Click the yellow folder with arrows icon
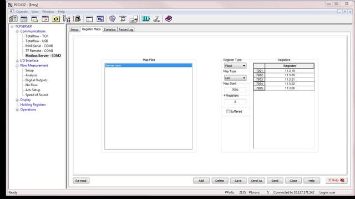This screenshot has height=199, width=355. pyautogui.click(x=55, y=19)
